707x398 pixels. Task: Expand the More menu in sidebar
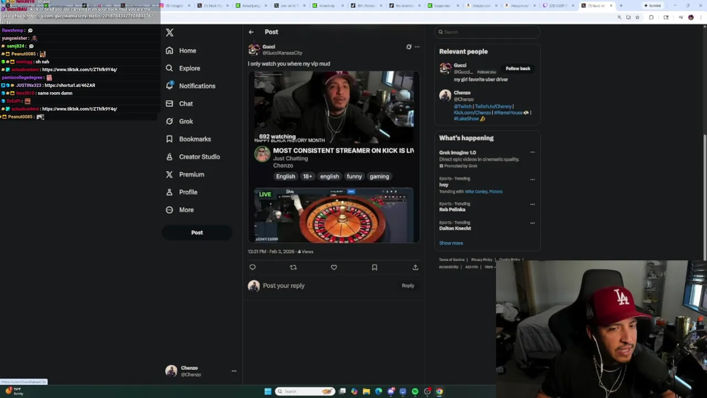(x=180, y=210)
